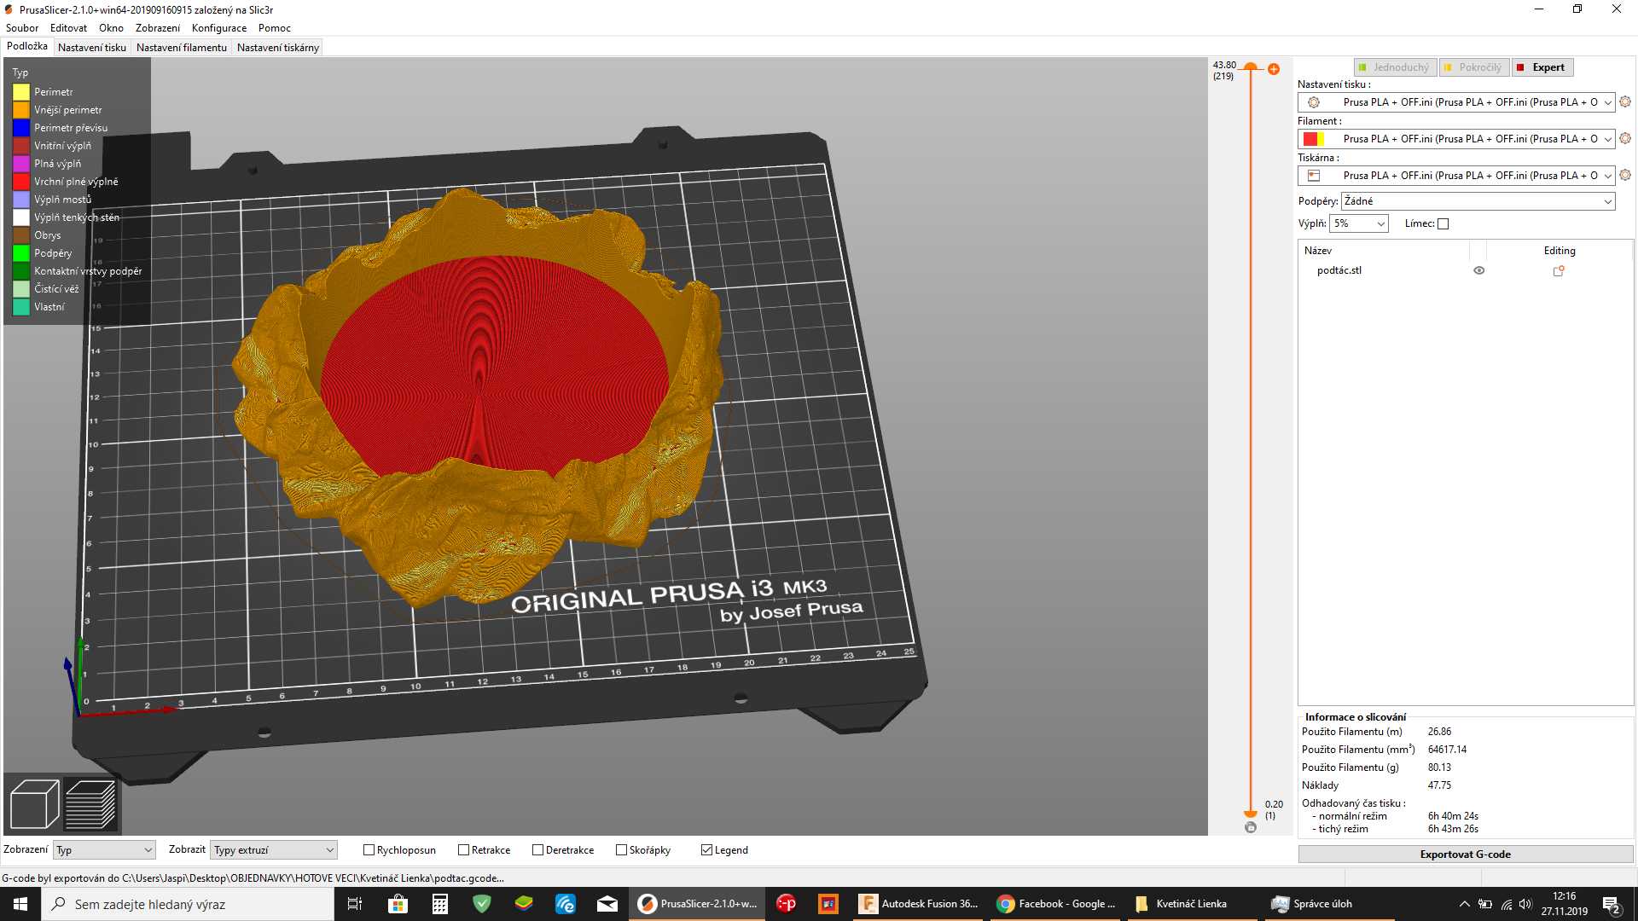Image resolution: width=1638 pixels, height=921 pixels.
Task: Tick the Límec checkbox
Action: [1443, 223]
